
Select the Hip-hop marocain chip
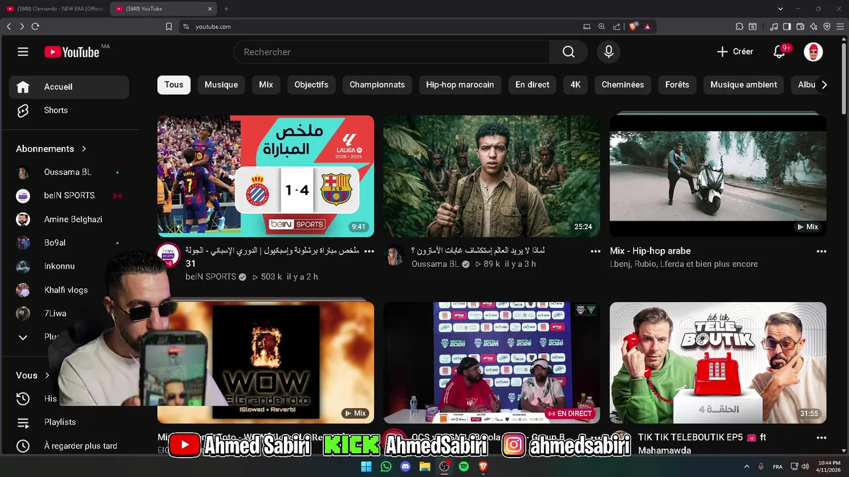tap(460, 85)
